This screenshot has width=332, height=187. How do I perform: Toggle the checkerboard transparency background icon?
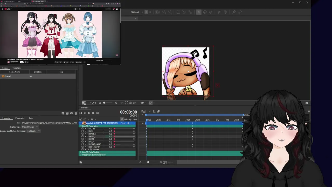click(x=84, y=103)
